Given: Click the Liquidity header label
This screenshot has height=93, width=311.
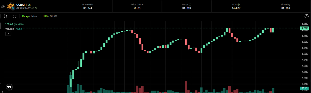Looking at the screenshot, I should [286, 5].
